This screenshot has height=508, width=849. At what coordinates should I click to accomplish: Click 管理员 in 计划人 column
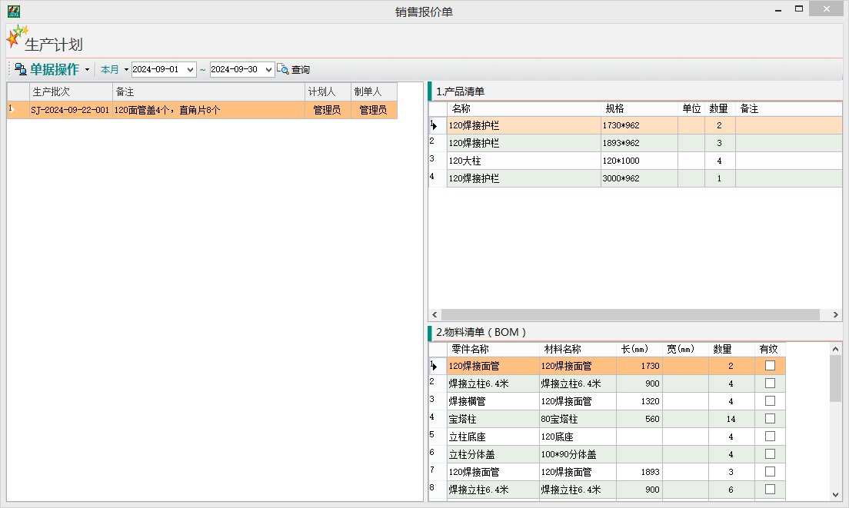(x=328, y=111)
